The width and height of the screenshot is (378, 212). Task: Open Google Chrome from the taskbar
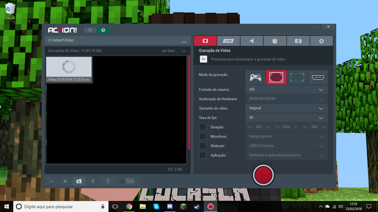pyautogui.click(x=129, y=206)
